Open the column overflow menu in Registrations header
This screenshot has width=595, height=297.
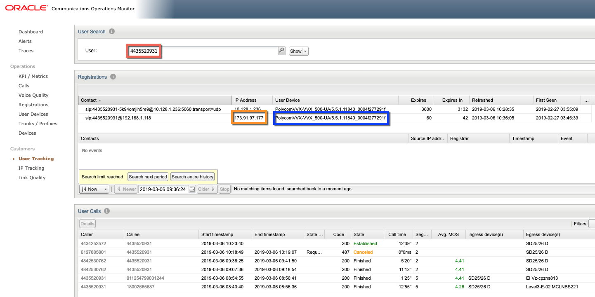coord(586,100)
